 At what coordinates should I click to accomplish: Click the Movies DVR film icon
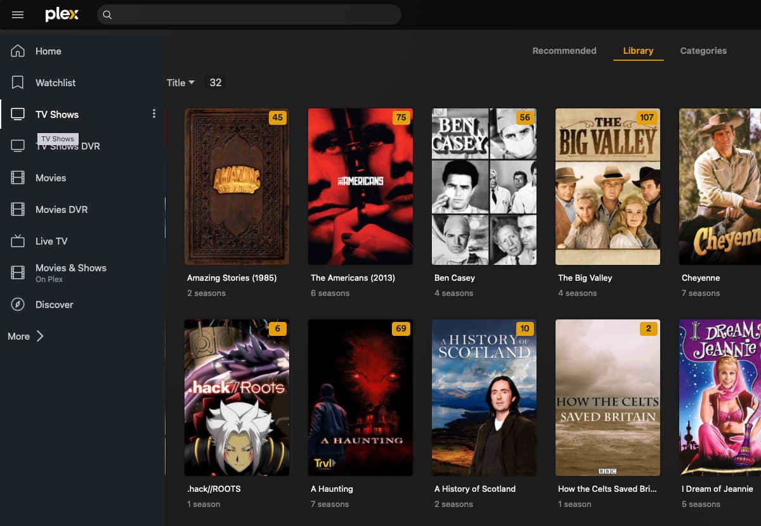(x=18, y=210)
